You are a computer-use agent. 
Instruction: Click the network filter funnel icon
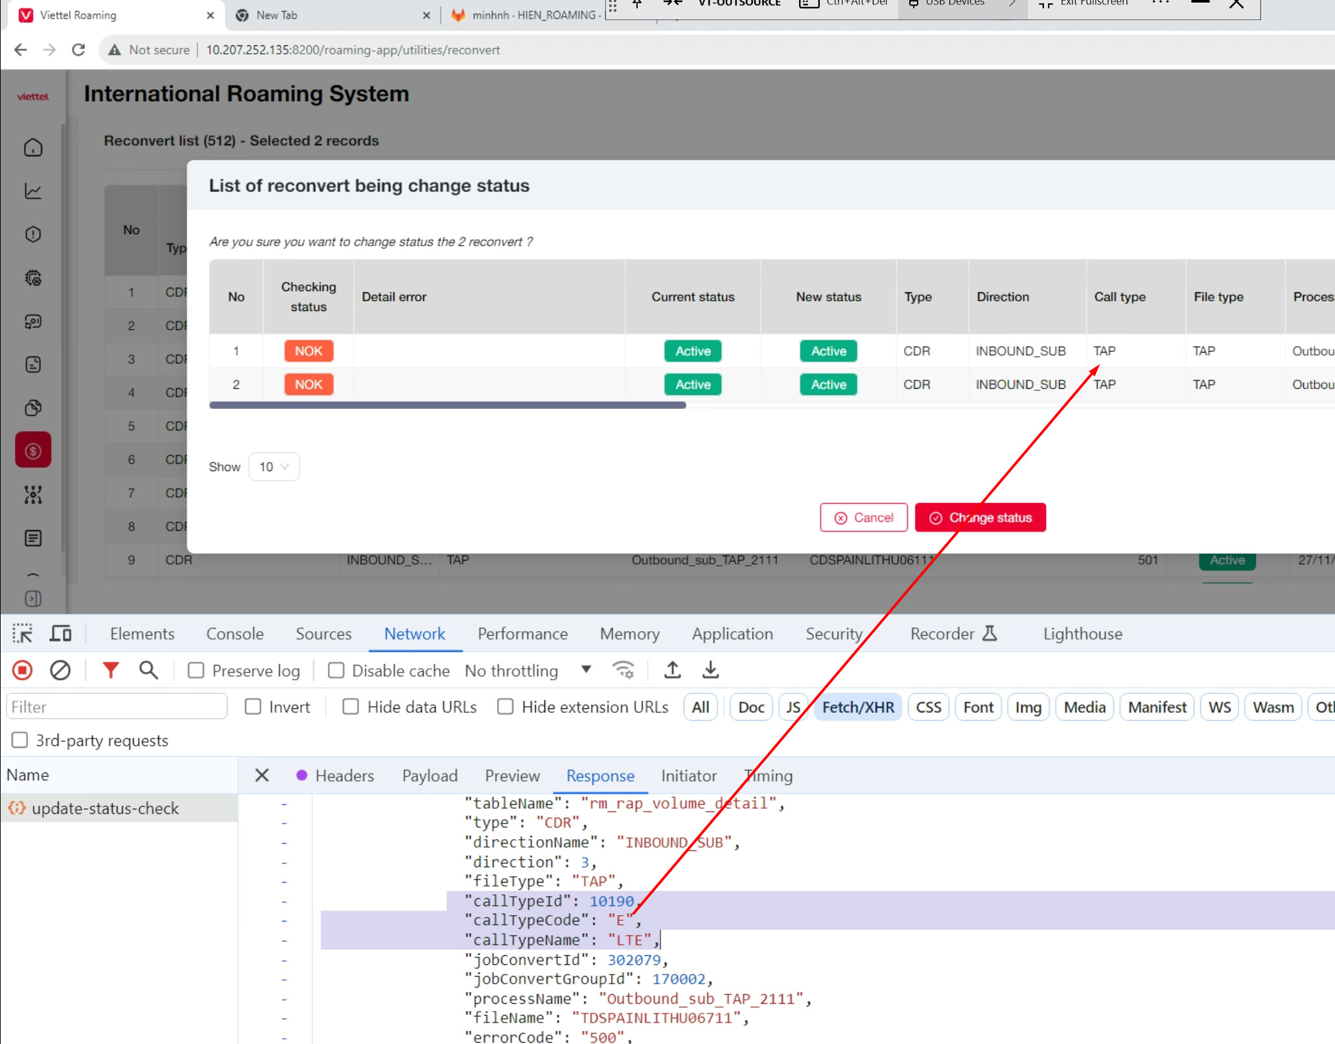(111, 670)
